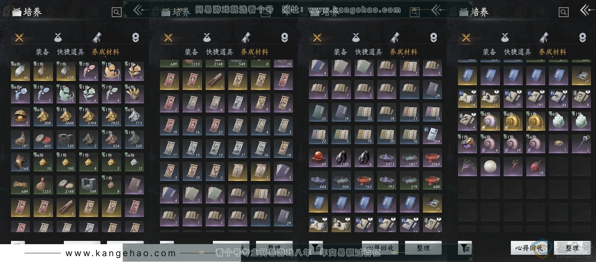Click 心得回收 button in third panel

380,248
